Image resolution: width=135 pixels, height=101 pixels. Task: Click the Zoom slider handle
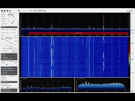click(x=132, y=30)
